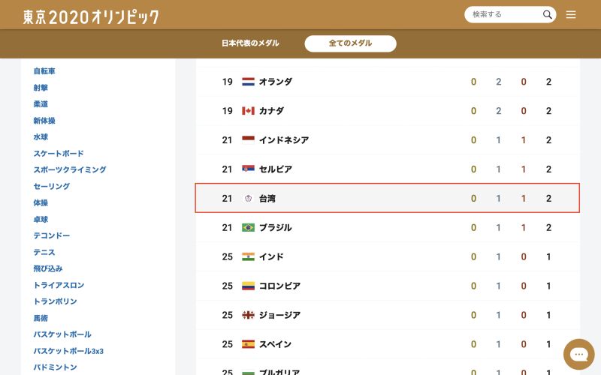This screenshot has height=375, width=601.
Task: Open the トライアスロン sport link
Action: (59, 285)
